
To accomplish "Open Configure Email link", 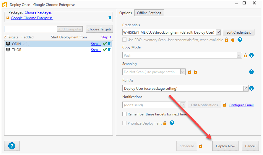I will pyautogui.click(x=241, y=105).
